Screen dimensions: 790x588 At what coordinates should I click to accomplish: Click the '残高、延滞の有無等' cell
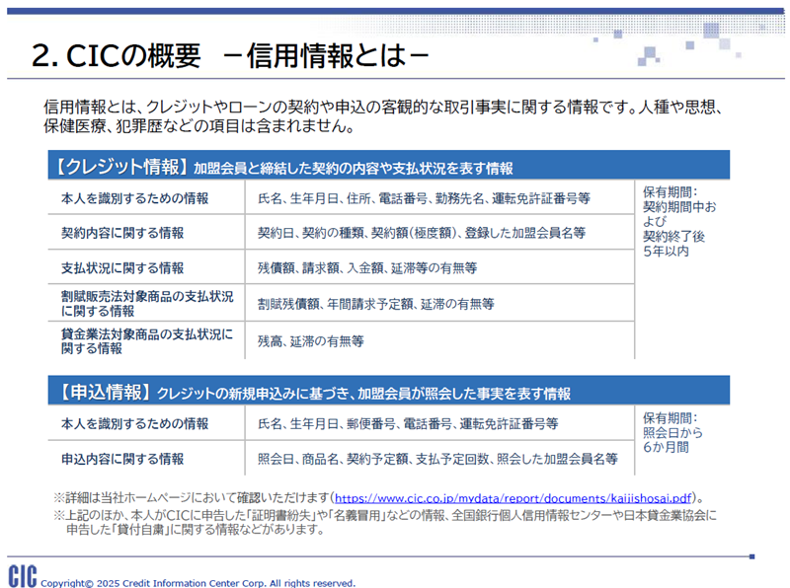[311, 341]
